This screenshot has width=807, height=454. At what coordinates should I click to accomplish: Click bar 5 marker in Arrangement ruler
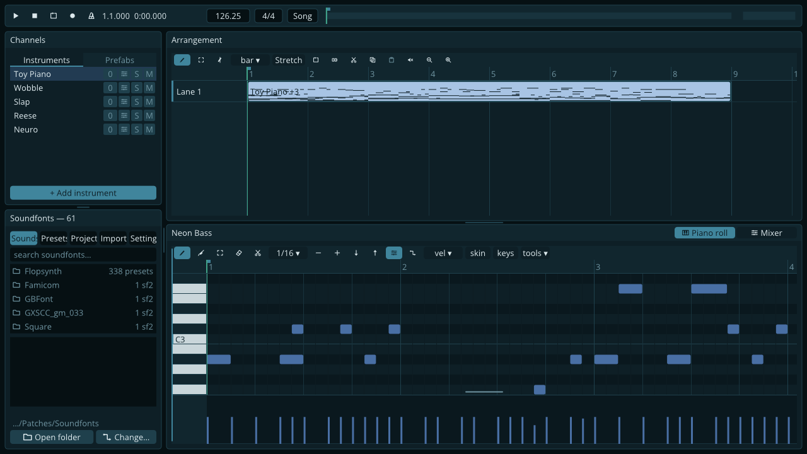point(493,74)
